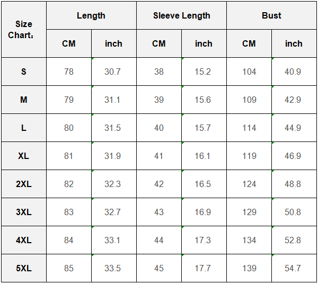The height and width of the screenshot is (284, 318).
Task: Select the M size row label
Action: [24, 100]
